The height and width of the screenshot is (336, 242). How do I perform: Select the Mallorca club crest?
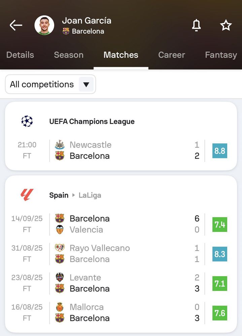click(x=59, y=307)
